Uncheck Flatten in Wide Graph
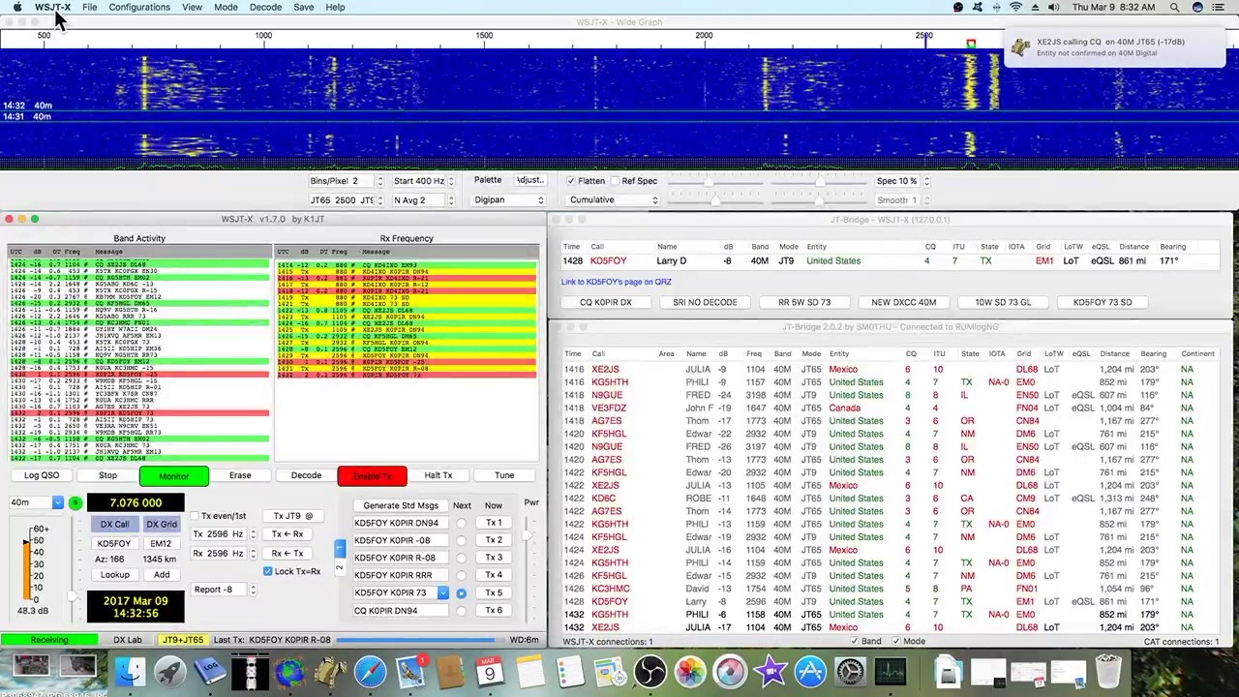 tap(571, 181)
